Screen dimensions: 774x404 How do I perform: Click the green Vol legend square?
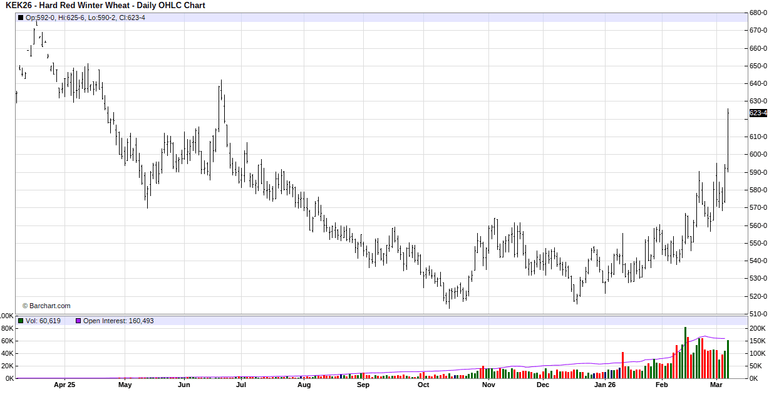(21, 321)
